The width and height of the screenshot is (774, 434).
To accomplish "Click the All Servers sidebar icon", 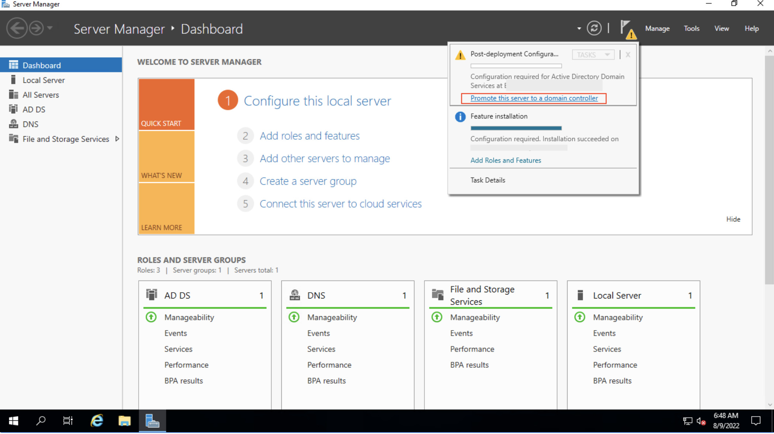I will [x=14, y=94].
